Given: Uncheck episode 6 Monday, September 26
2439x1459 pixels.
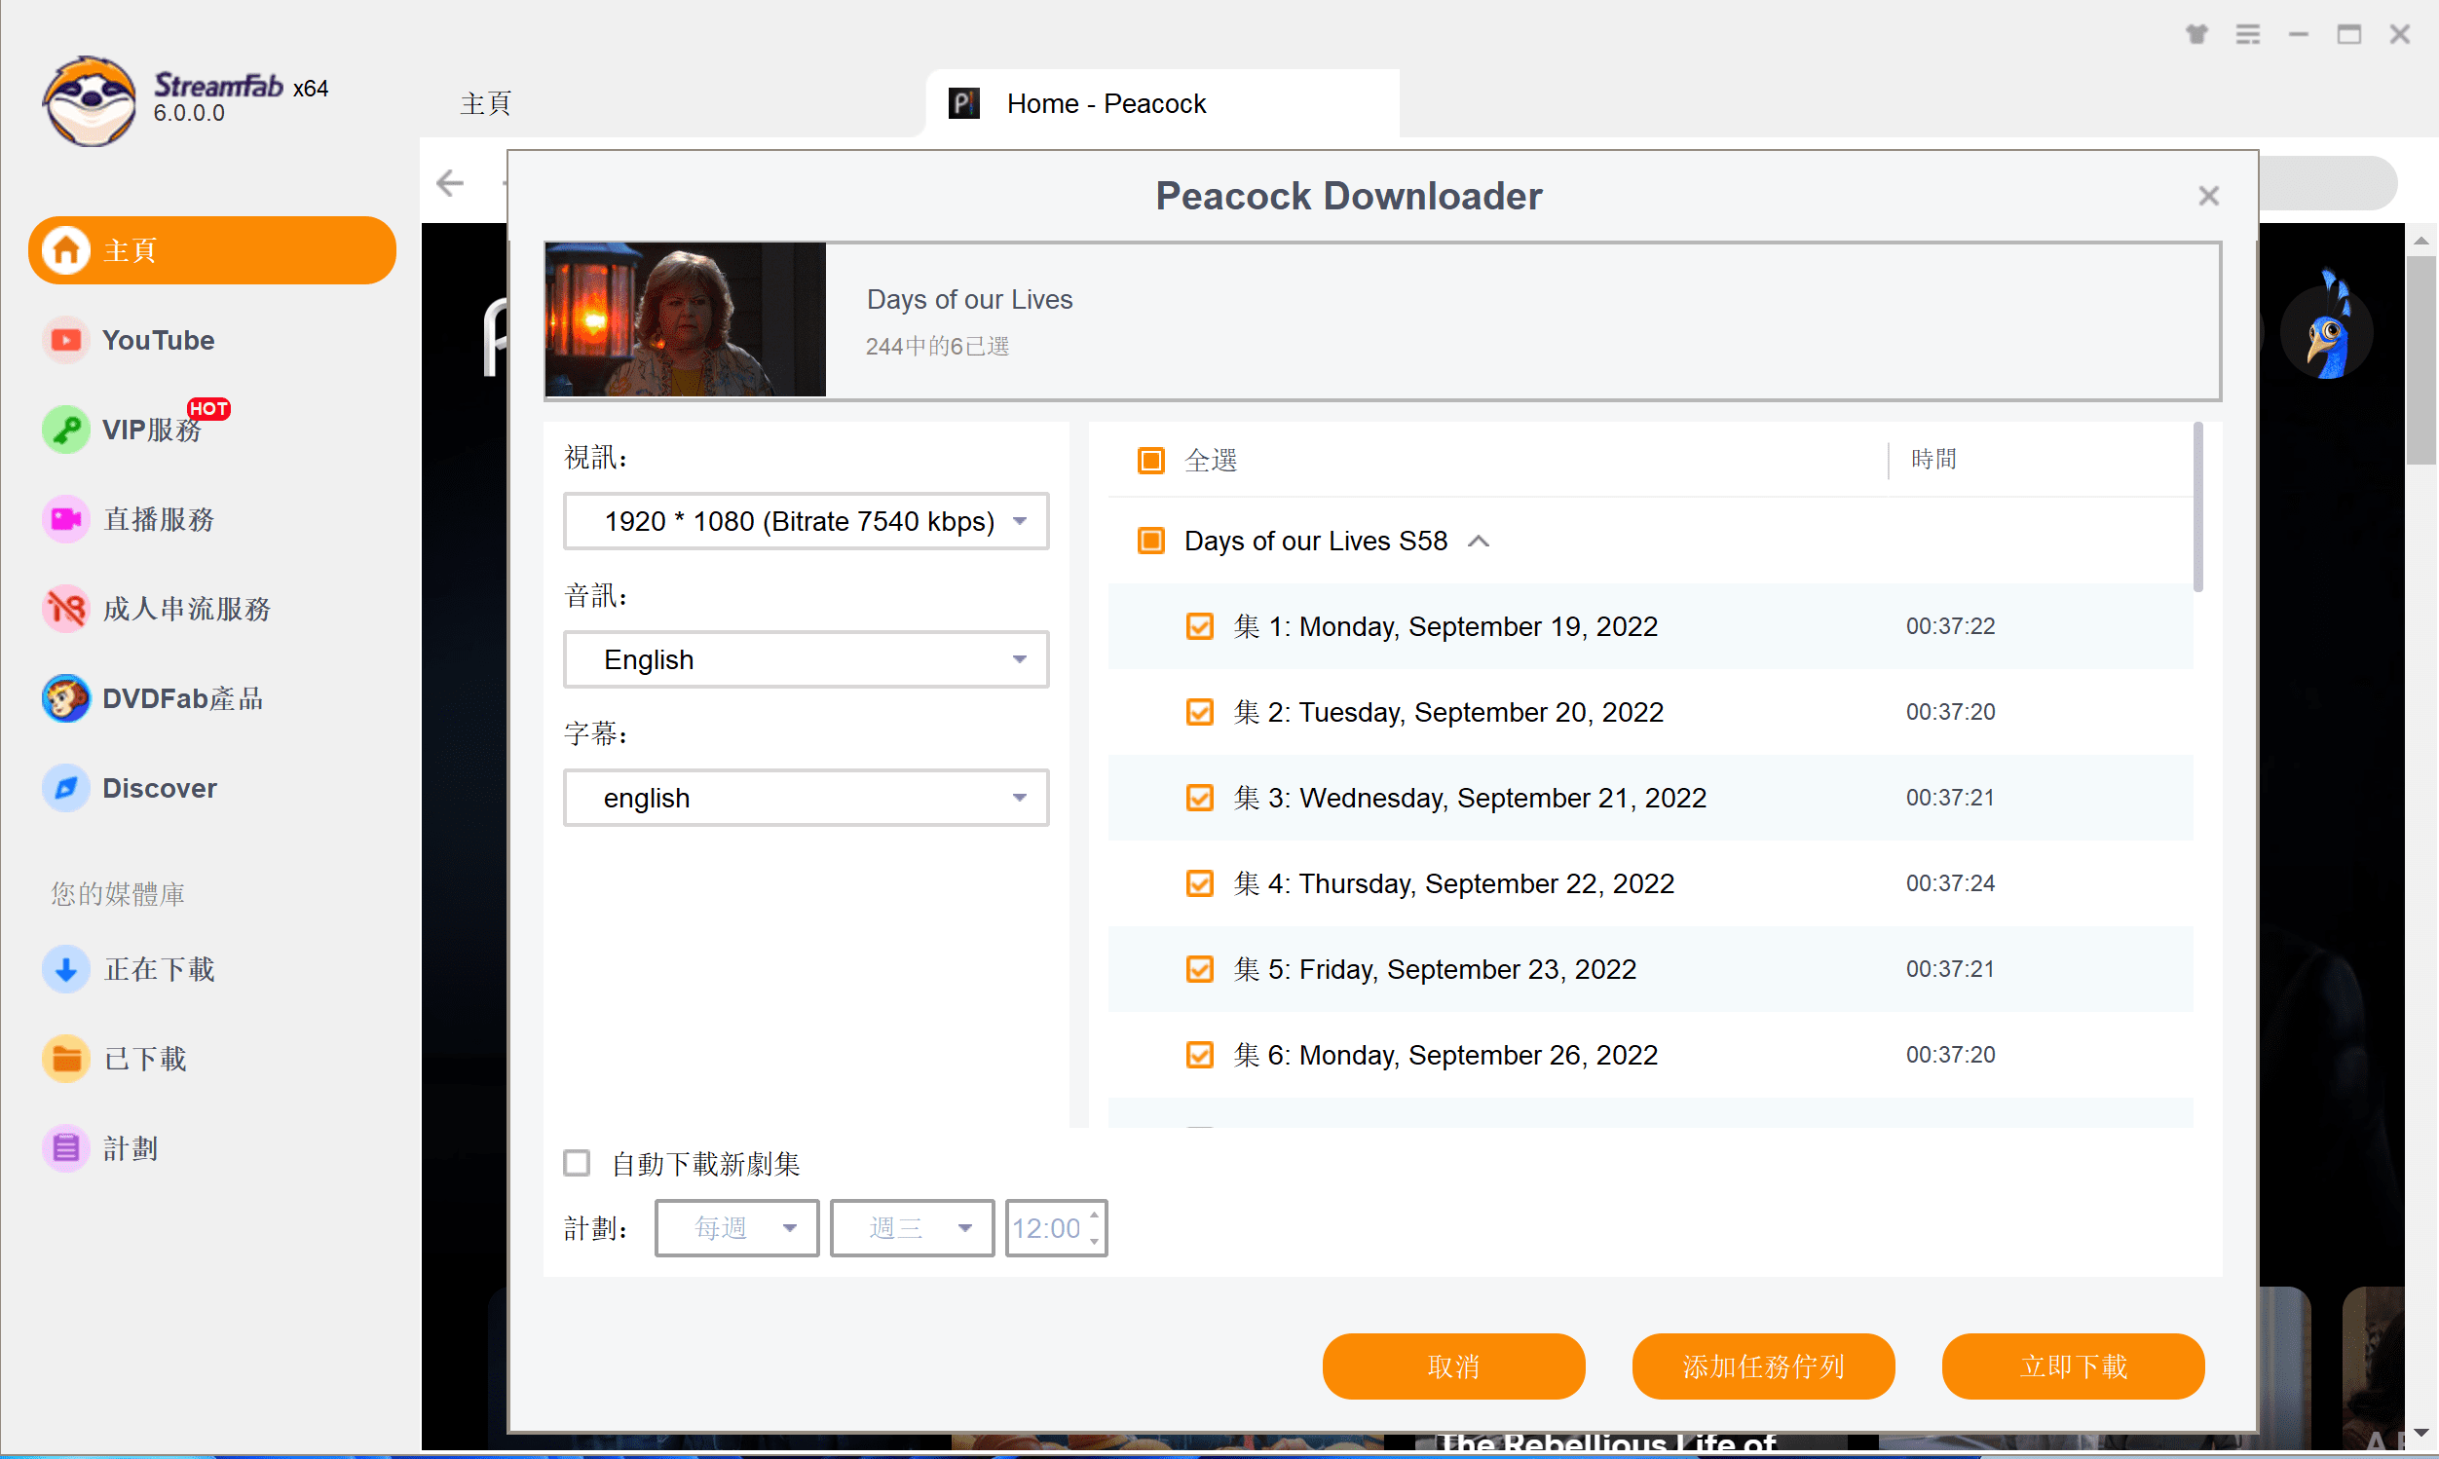Looking at the screenshot, I should tap(1199, 1055).
